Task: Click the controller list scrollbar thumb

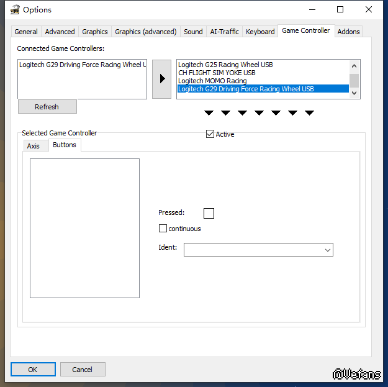Action: point(354,81)
